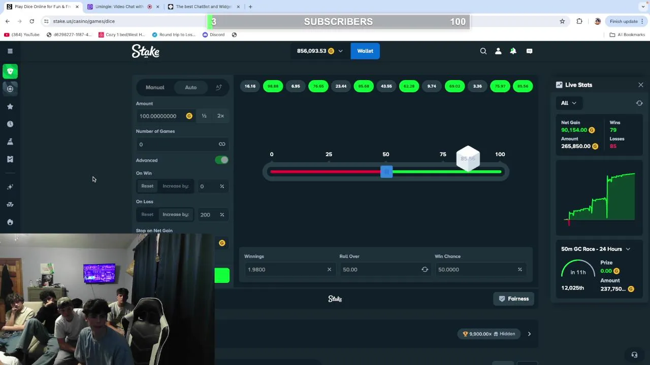Screen dimensions: 650x365
Task: Halve the bet amount with ½
Action: pos(204,116)
